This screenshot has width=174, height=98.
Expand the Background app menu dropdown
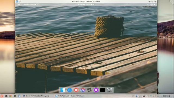pos(30,4)
